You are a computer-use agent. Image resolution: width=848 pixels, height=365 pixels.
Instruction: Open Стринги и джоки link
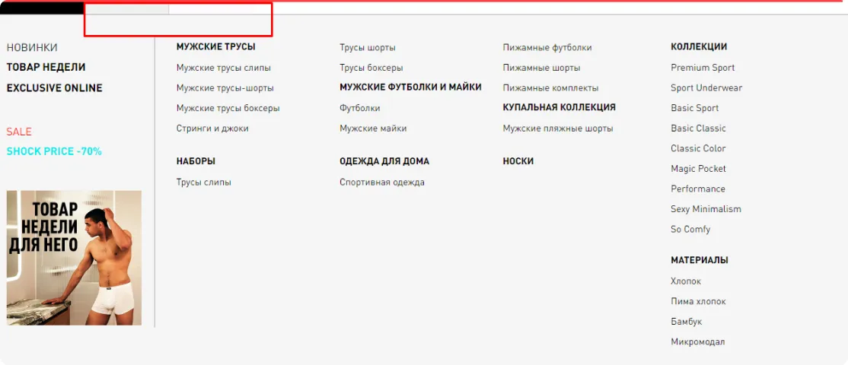pyautogui.click(x=212, y=129)
